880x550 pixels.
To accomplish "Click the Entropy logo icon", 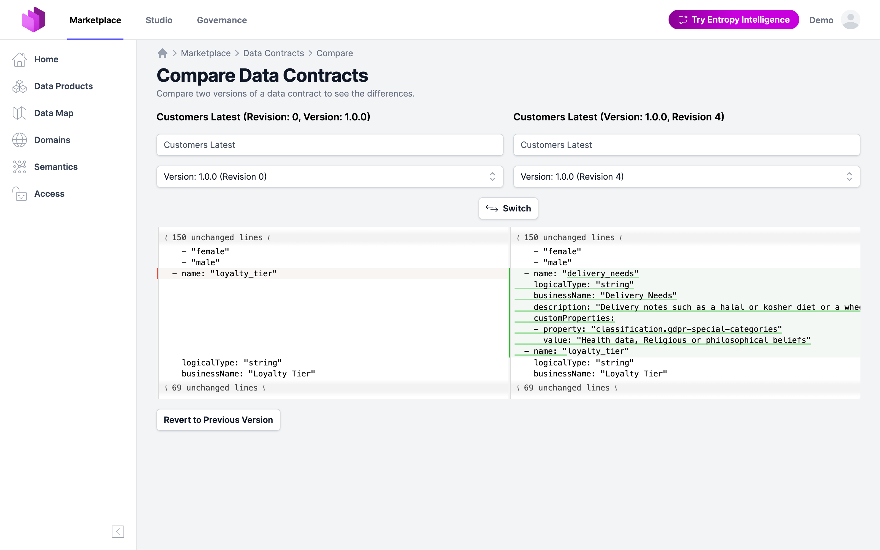I will [x=33, y=20].
